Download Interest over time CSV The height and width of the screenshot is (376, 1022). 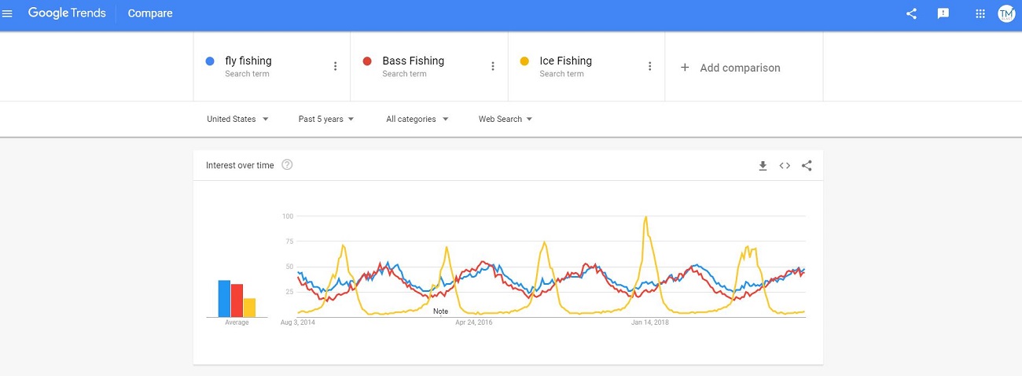coord(763,165)
